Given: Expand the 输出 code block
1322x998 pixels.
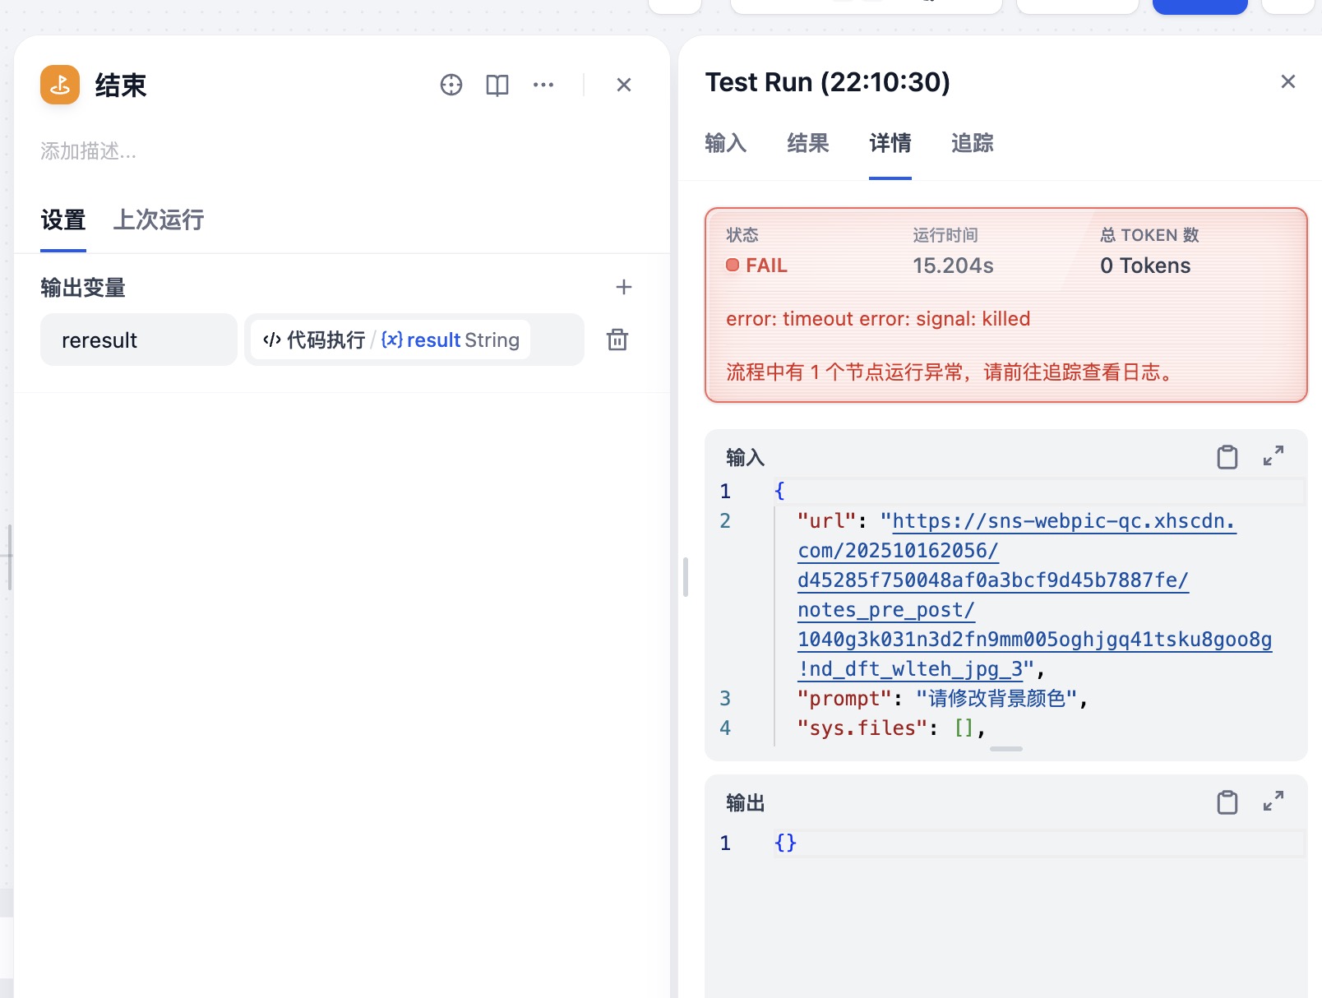Looking at the screenshot, I should [x=1273, y=802].
